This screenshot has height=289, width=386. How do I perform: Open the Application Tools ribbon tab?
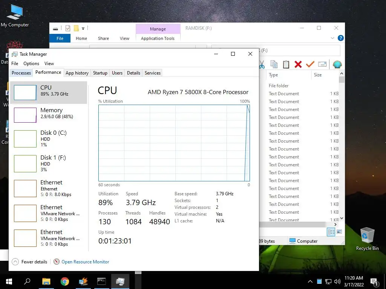[x=158, y=38]
